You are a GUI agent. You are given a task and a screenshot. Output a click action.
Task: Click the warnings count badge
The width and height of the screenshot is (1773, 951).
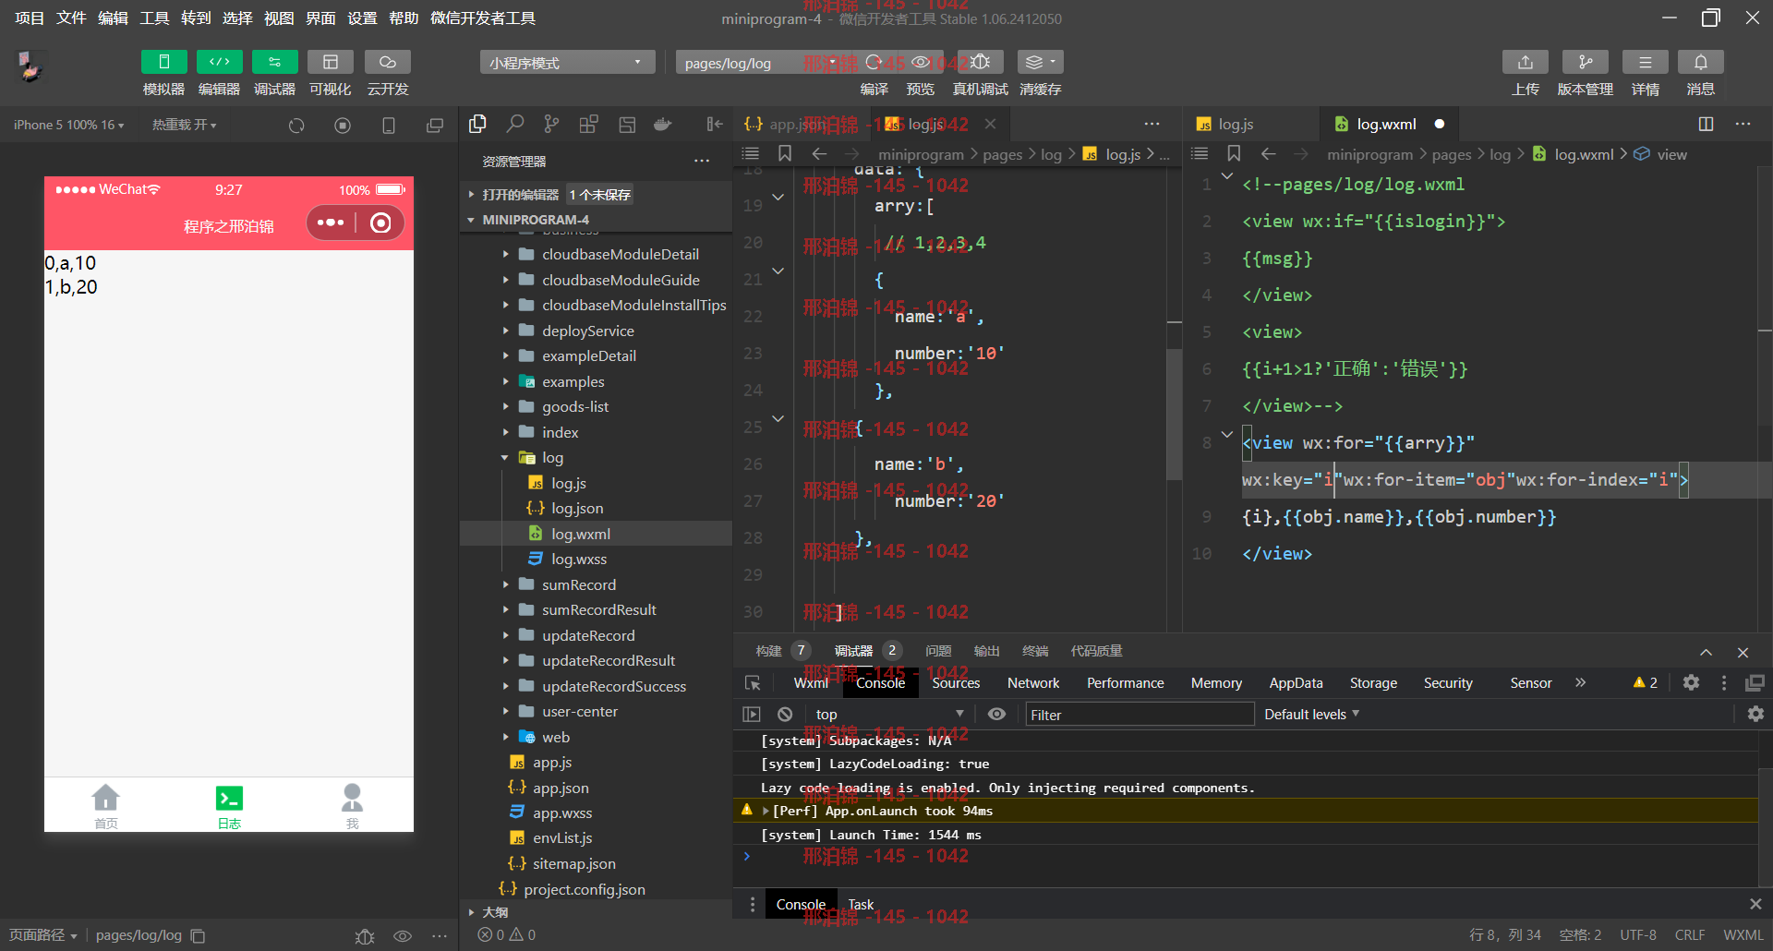pos(1645,682)
